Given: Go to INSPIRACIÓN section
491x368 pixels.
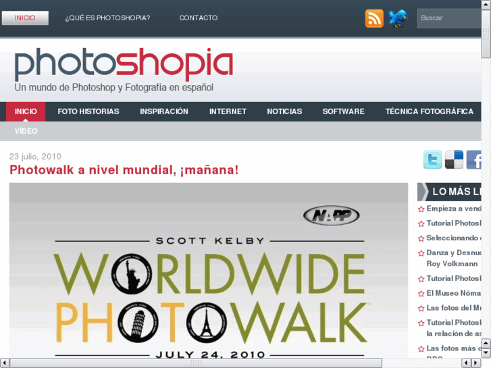Looking at the screenshot, I should pyautogui.click(x=164, y=111).
